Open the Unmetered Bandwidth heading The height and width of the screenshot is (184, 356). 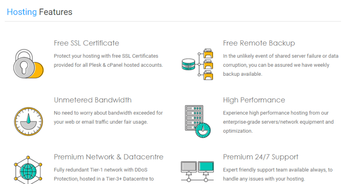(93, 100)
